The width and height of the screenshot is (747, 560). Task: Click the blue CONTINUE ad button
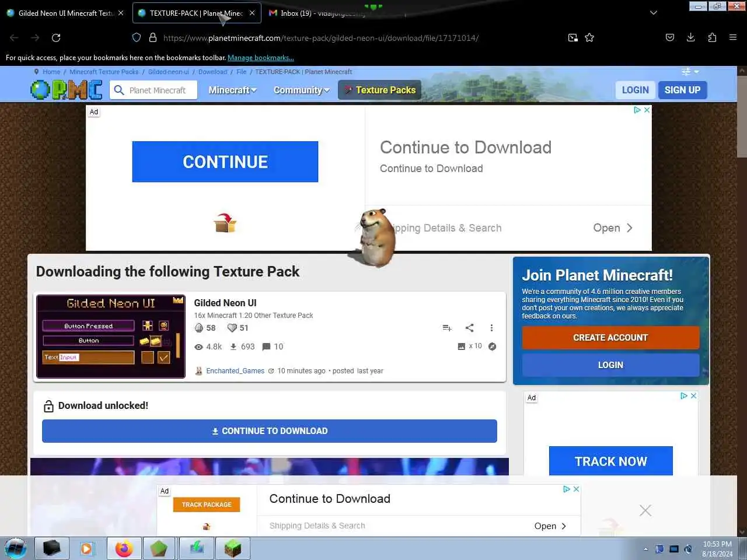pyautogui.click(x=225, y=162)
